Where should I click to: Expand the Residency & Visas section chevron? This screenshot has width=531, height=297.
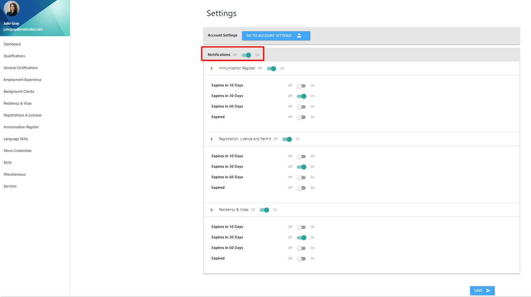tap(211, 210)
